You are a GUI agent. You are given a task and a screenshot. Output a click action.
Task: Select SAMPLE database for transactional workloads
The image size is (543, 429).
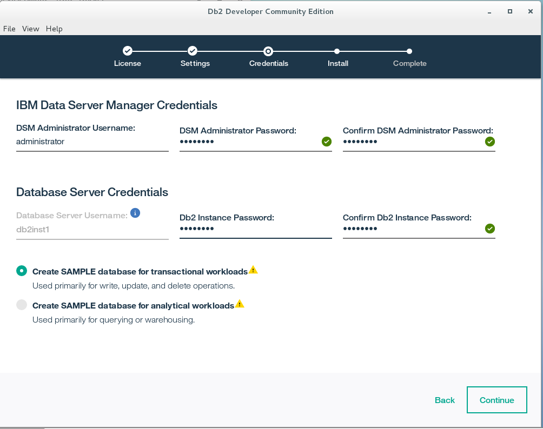[22, 271]
